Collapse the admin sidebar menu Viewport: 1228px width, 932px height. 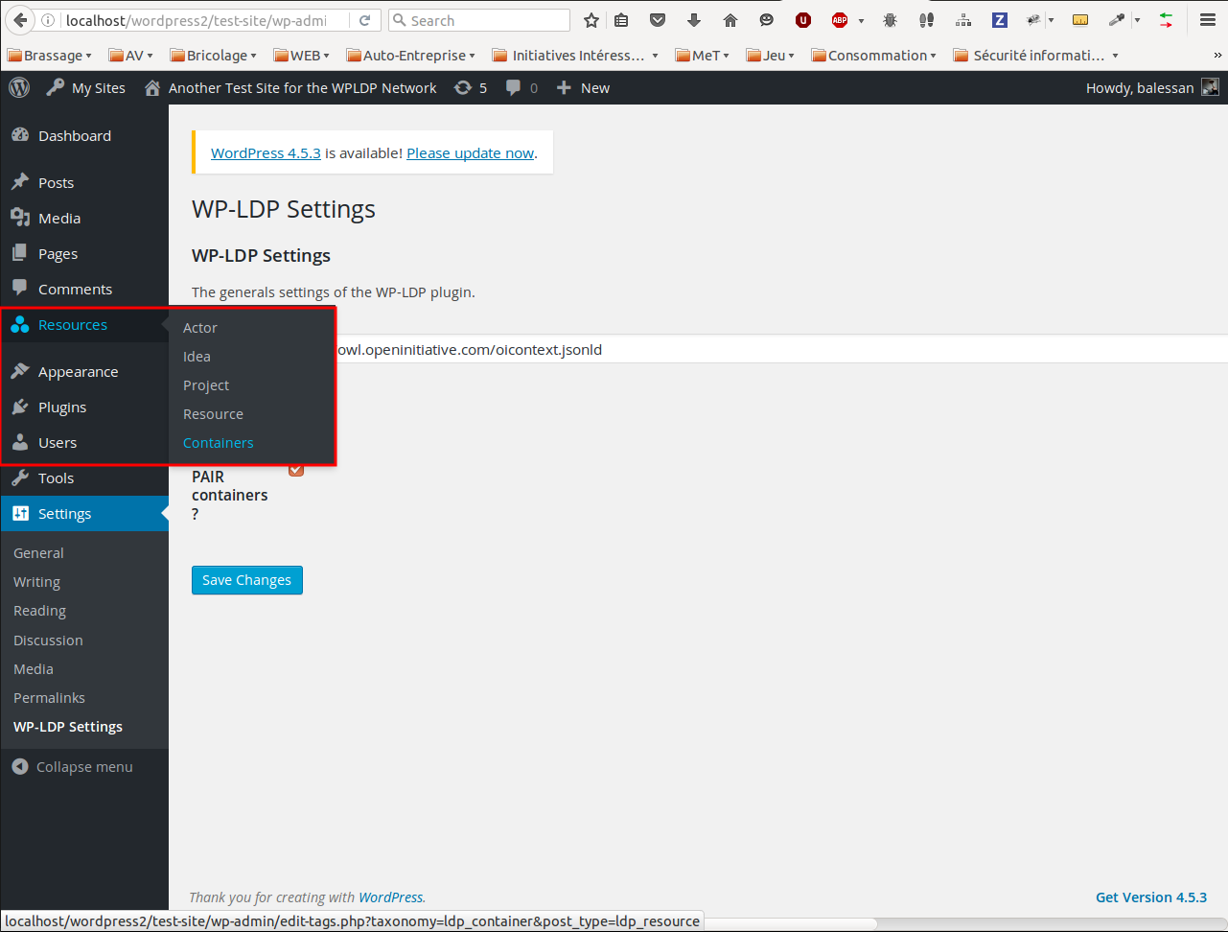pos(73,767)
